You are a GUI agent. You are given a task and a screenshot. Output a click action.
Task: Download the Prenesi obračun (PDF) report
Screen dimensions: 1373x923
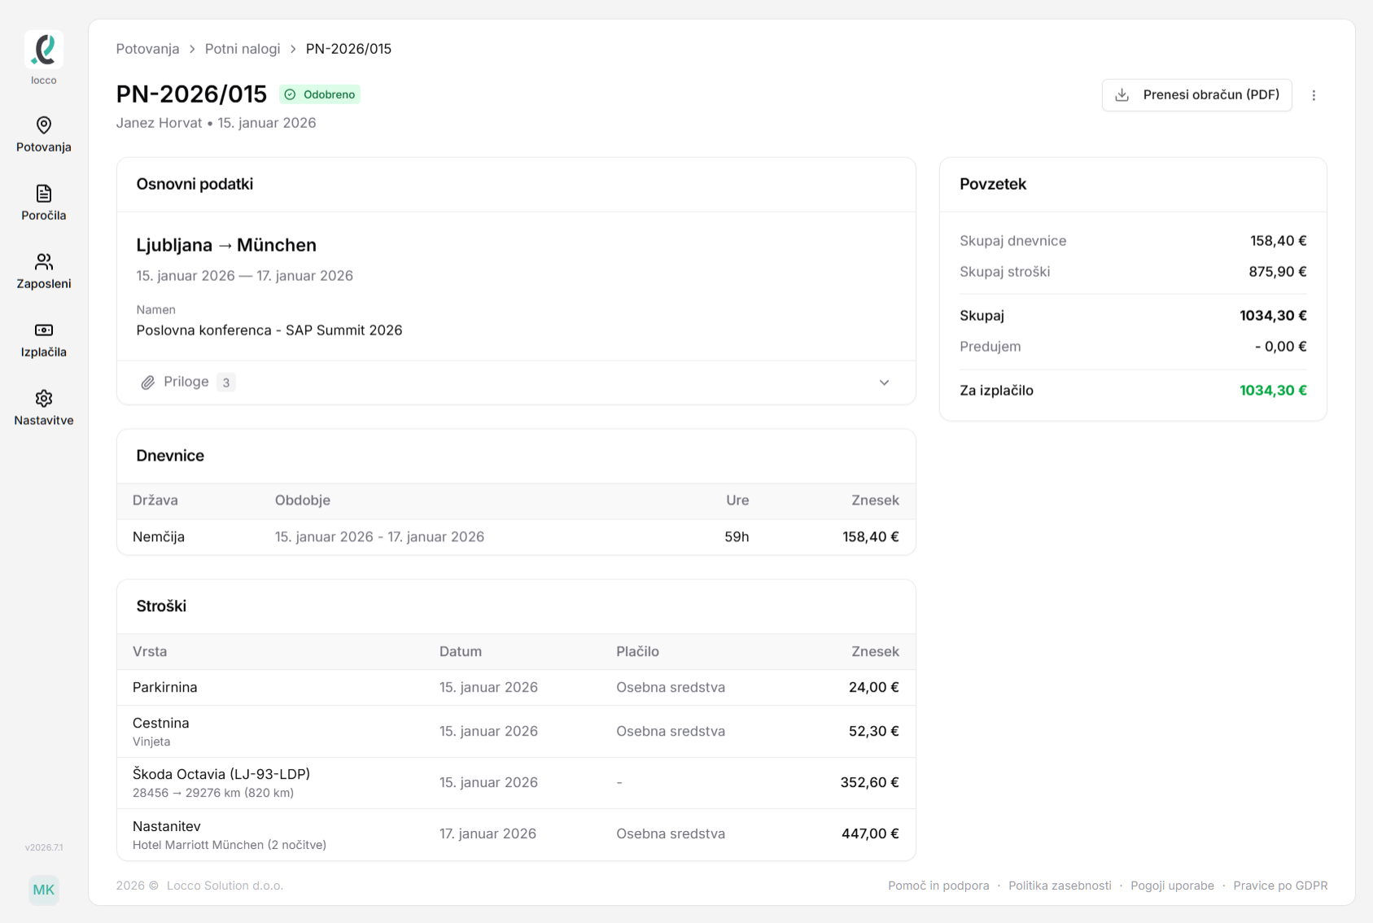coord(1196,95)
